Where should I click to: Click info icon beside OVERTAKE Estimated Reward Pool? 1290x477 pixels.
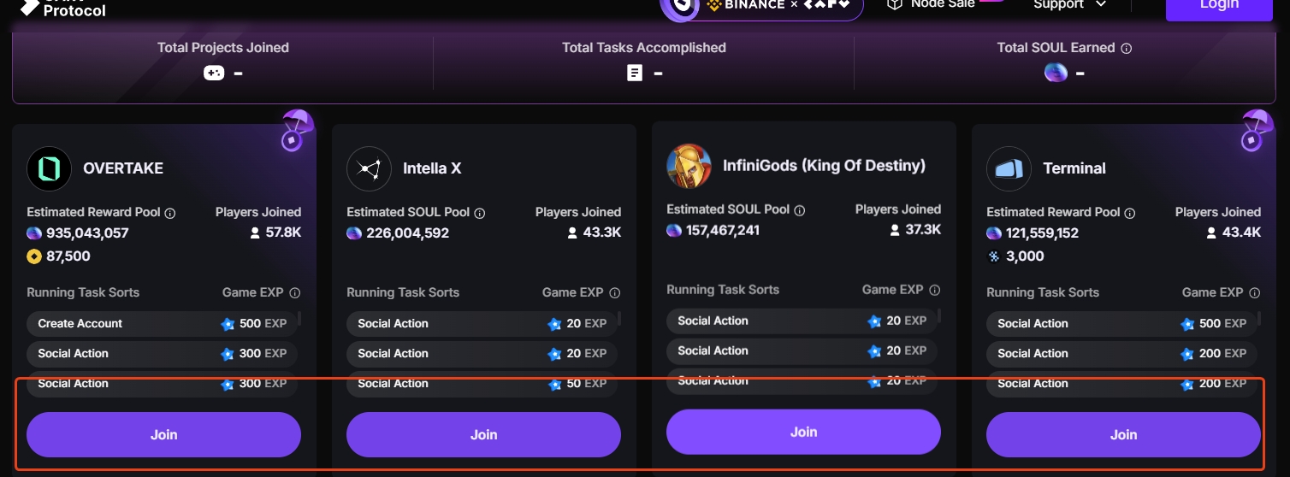[x=170, y=213]
